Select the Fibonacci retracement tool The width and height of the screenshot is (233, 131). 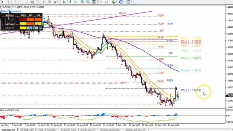[x=38, y=2]
